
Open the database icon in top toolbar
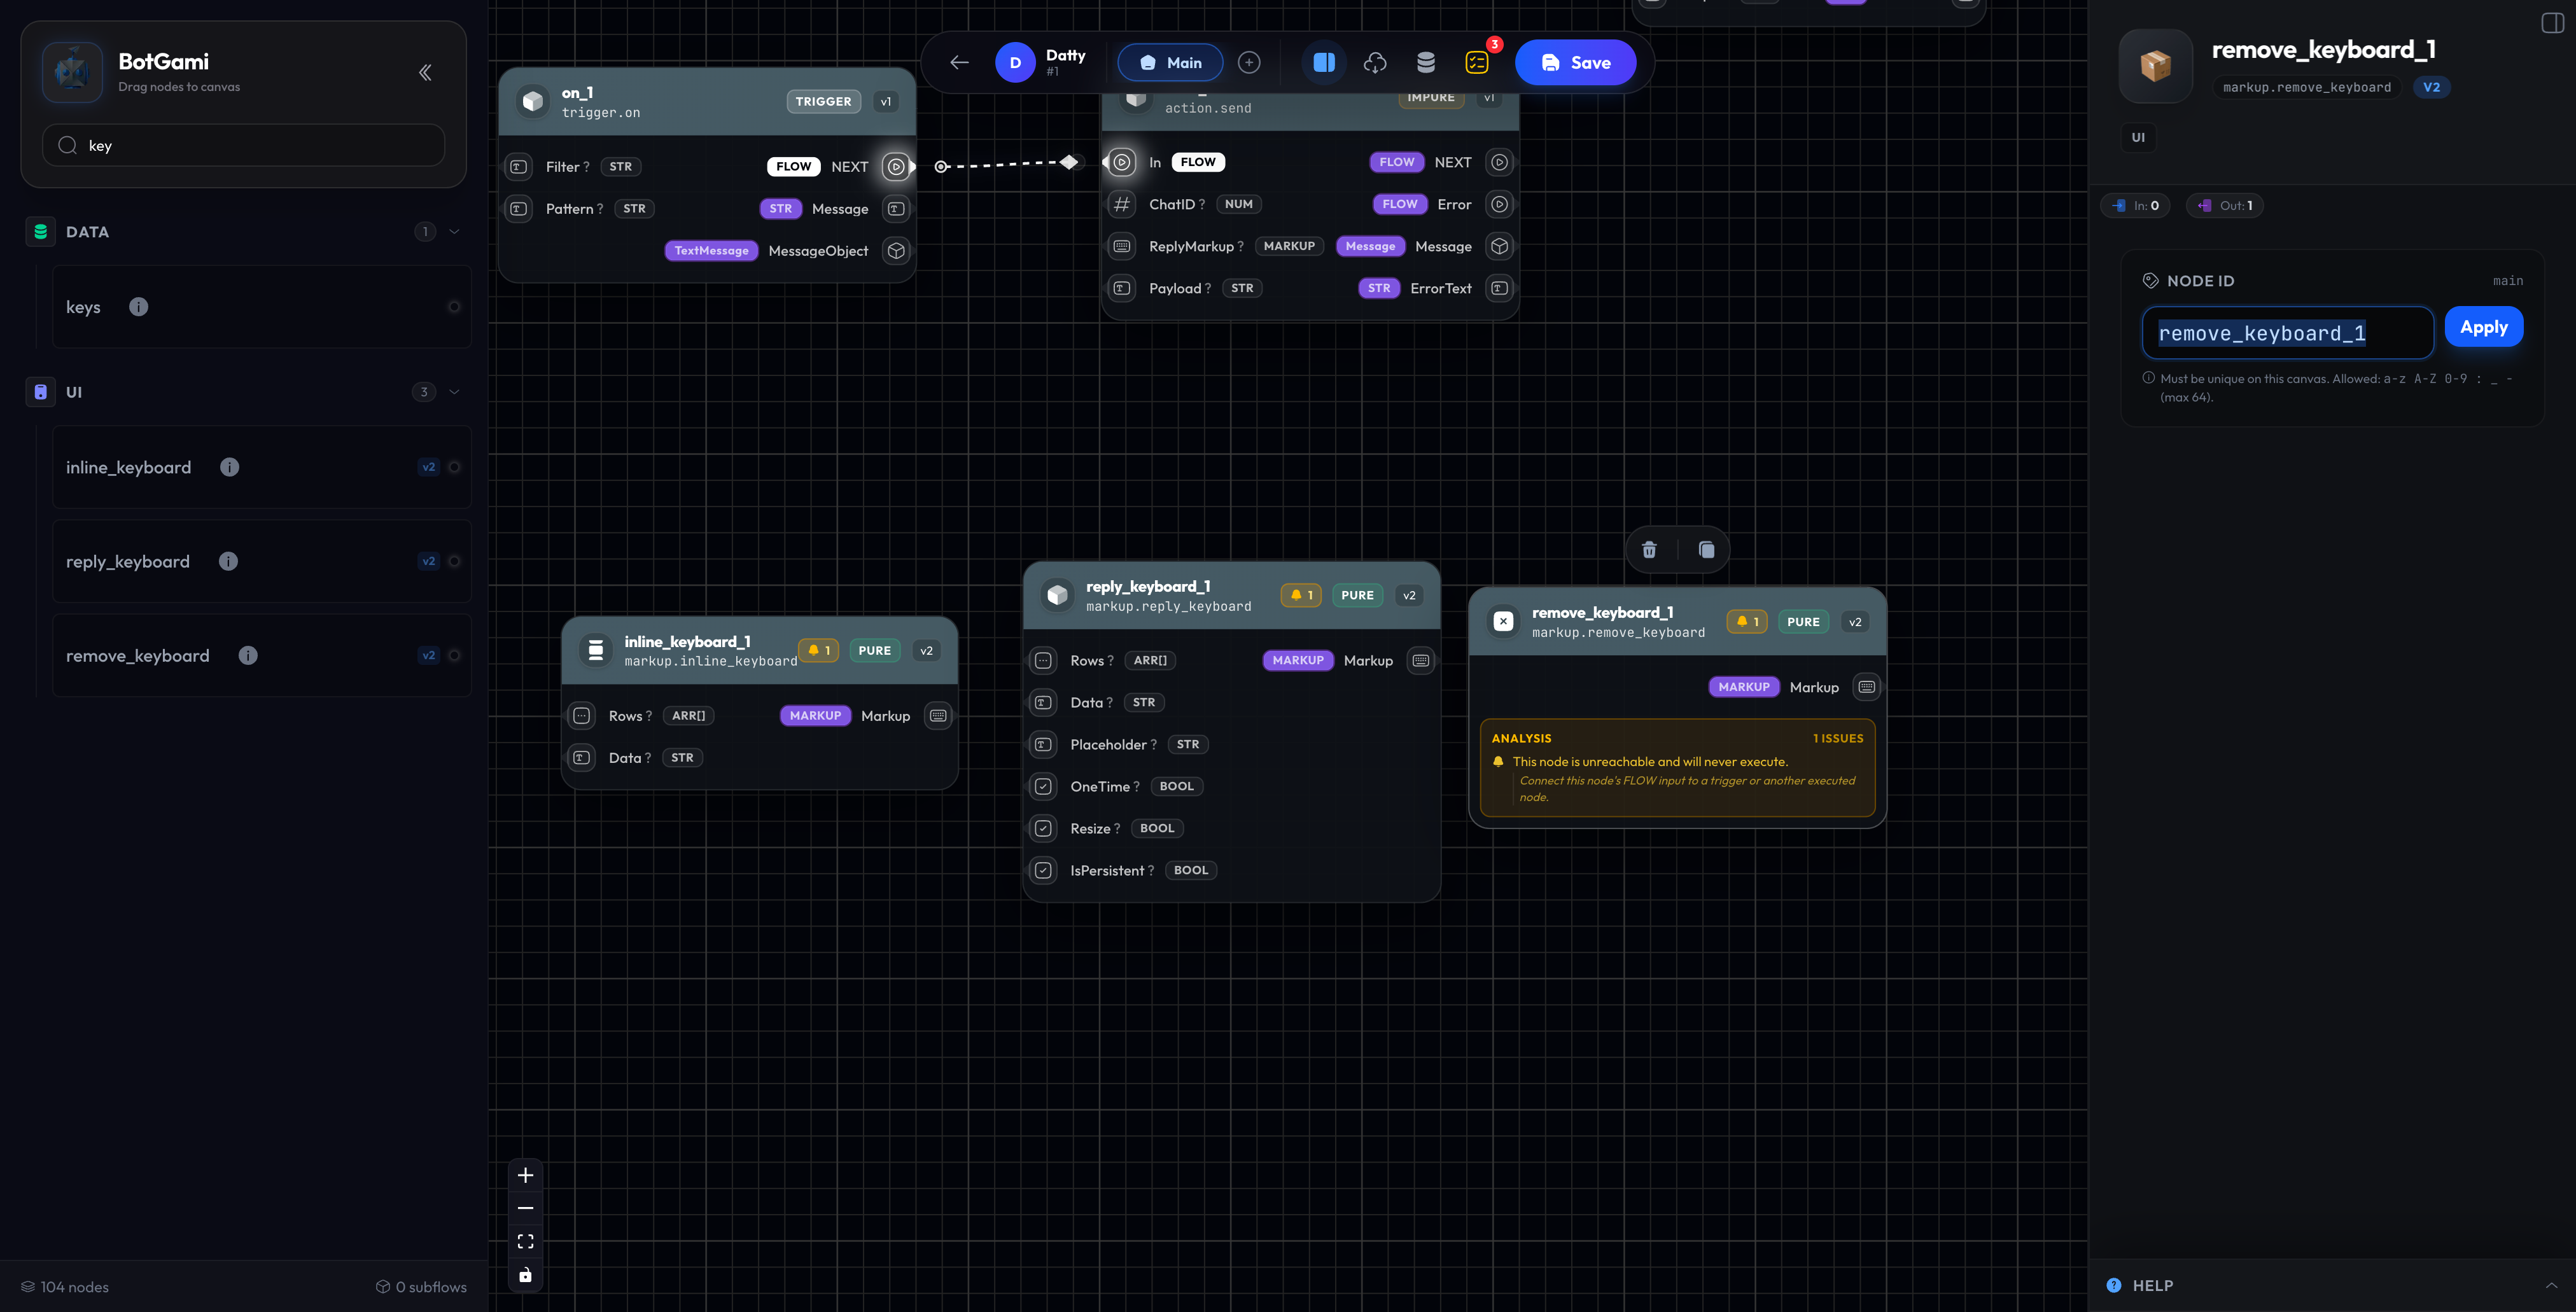(1426, 62)
